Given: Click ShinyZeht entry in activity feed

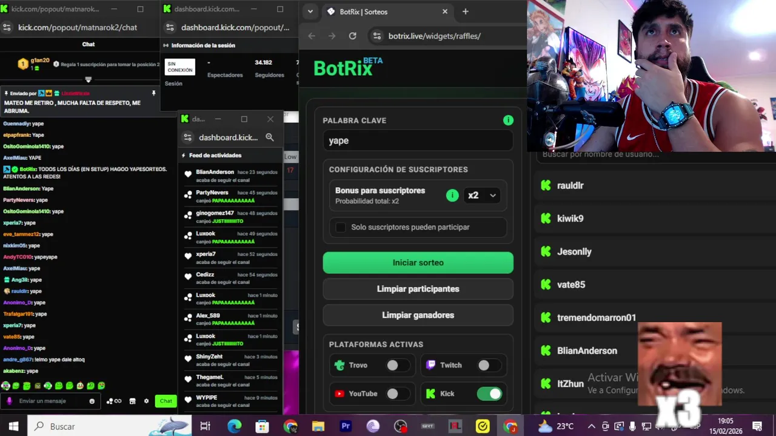Looking at the screenshot, I should pos(231,360).
